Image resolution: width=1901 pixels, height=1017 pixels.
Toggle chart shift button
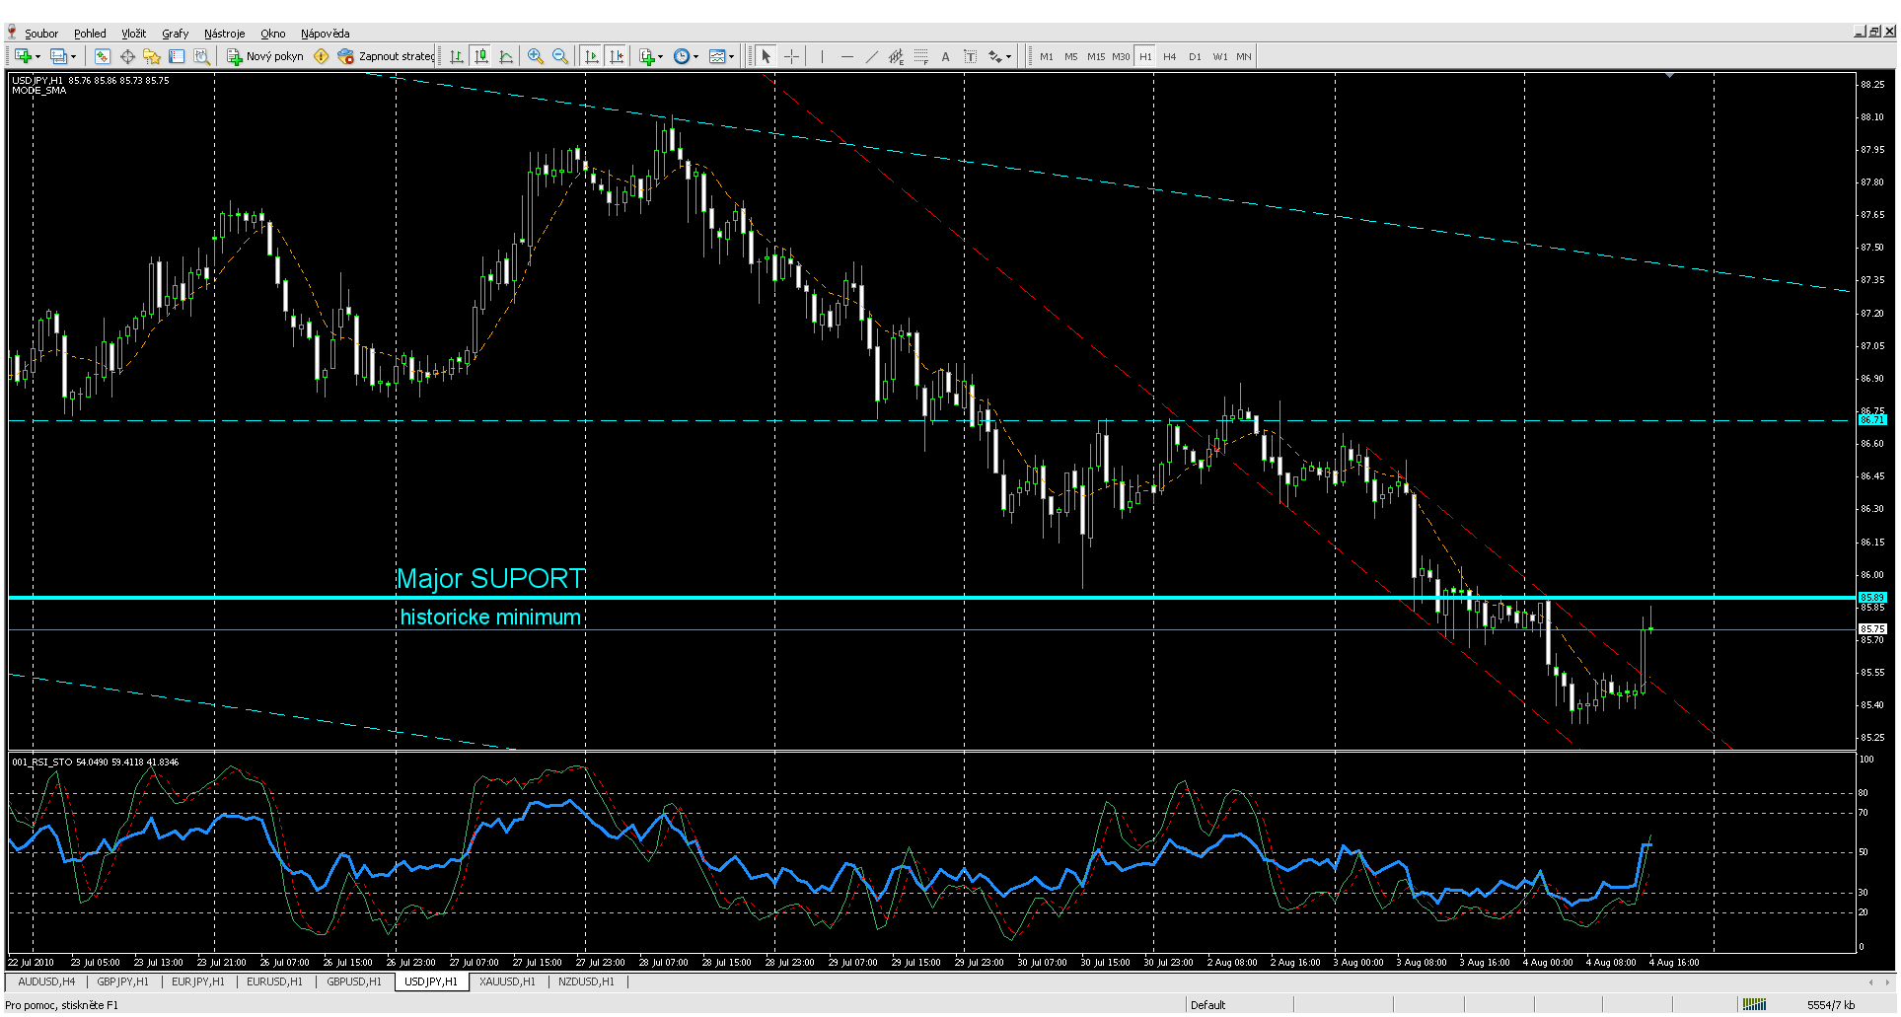coord(617,56)
